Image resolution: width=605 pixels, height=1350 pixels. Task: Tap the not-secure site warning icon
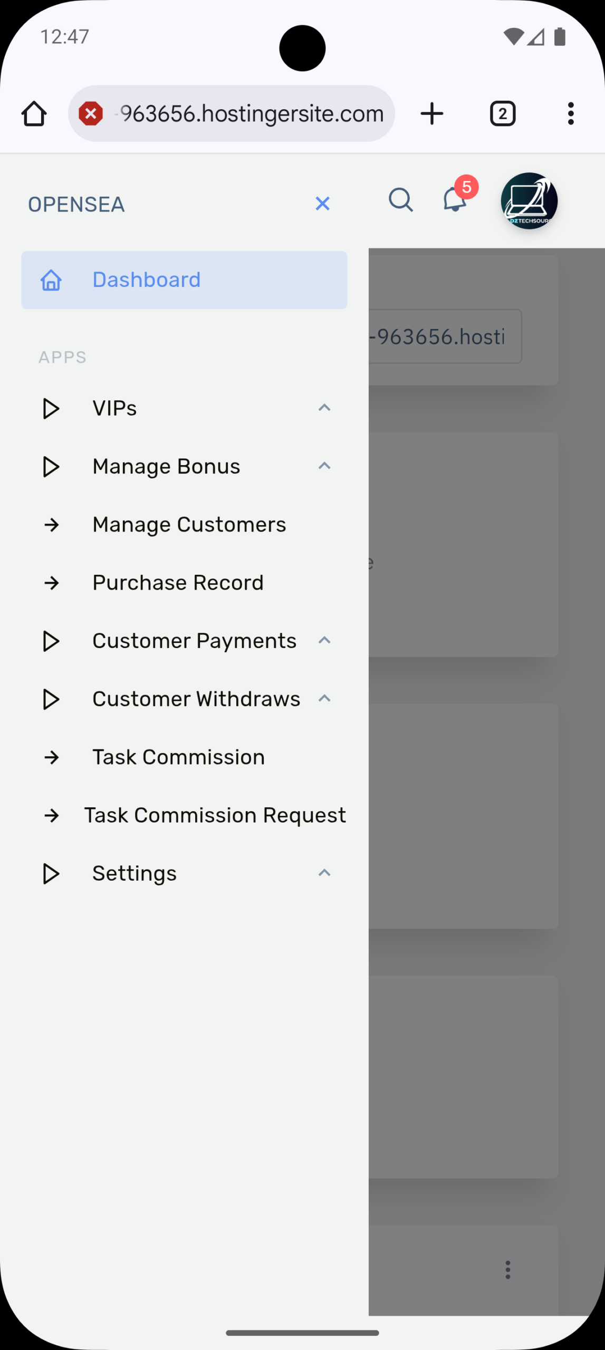click(x=91, y=114)
